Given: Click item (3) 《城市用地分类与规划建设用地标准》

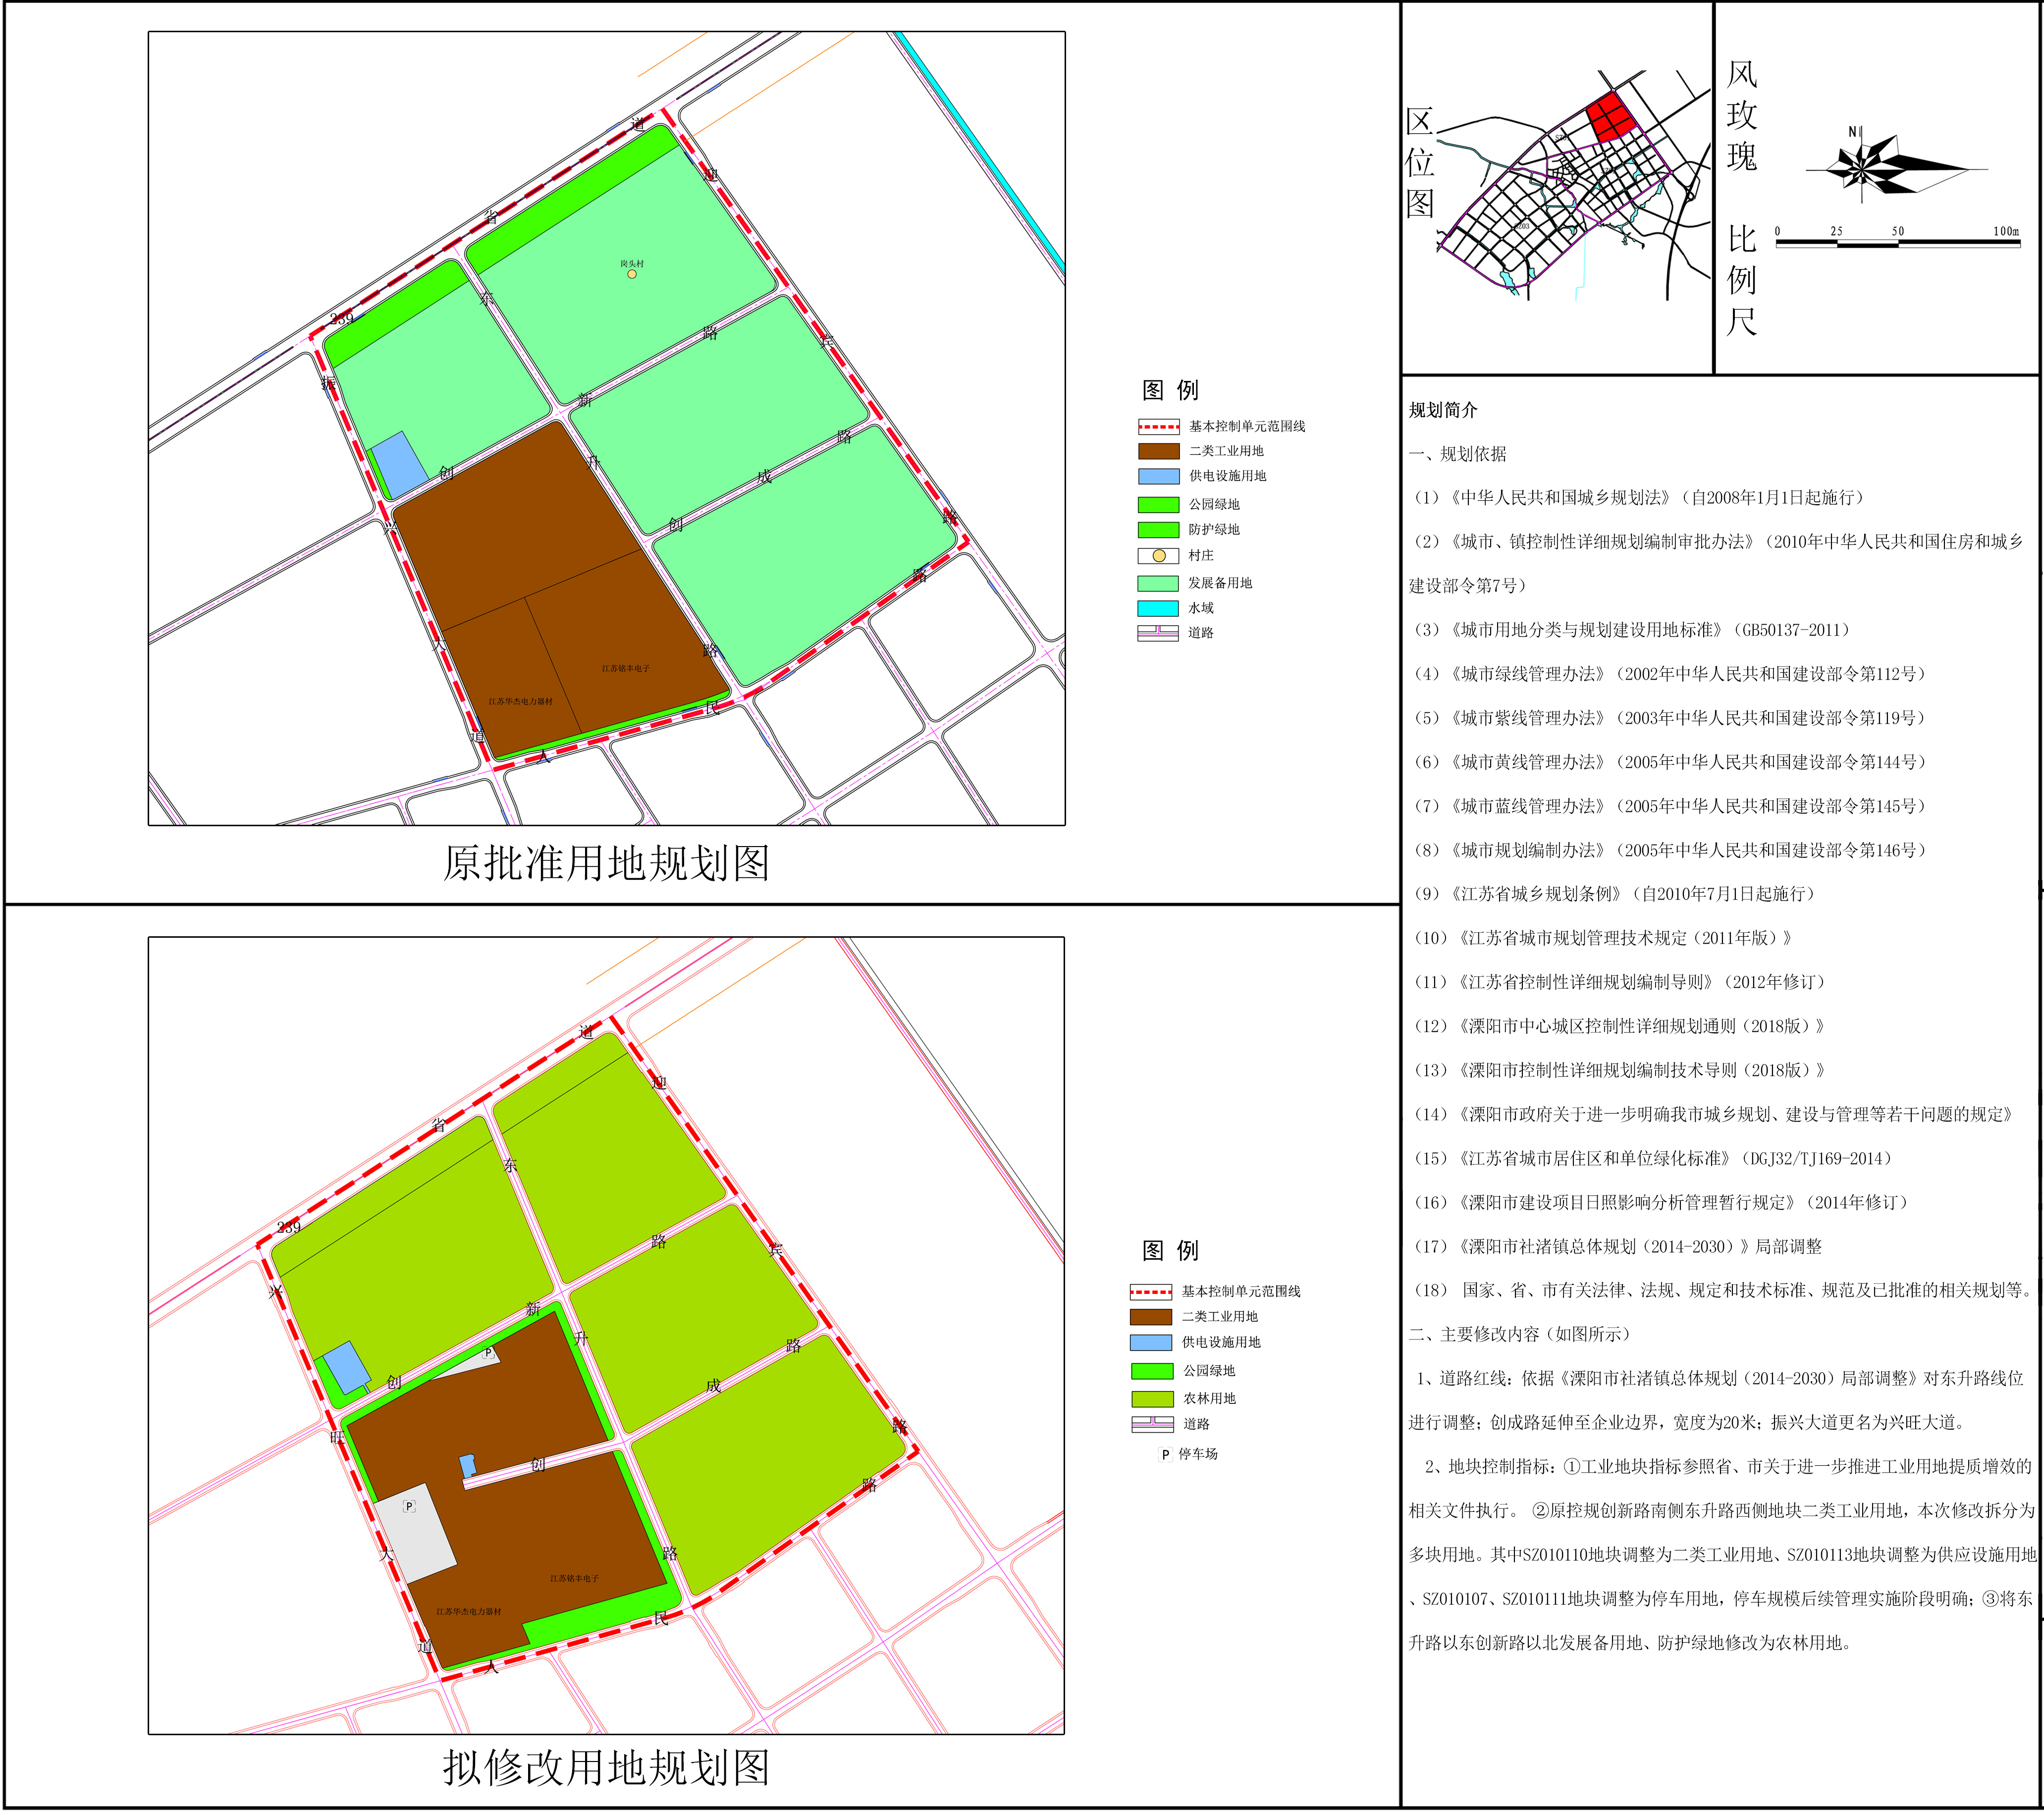Looking at the screenshot, I should 1632,630.
